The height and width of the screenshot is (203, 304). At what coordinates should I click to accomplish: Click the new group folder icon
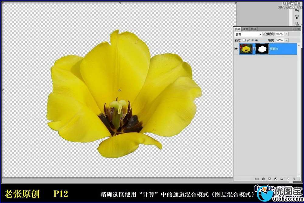[x=282, y=179]
